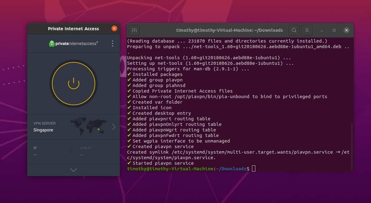This screenshot has width=371, height=203.
Task: Expand the PIA panel with bottom chevron
Action: point(74,170)
